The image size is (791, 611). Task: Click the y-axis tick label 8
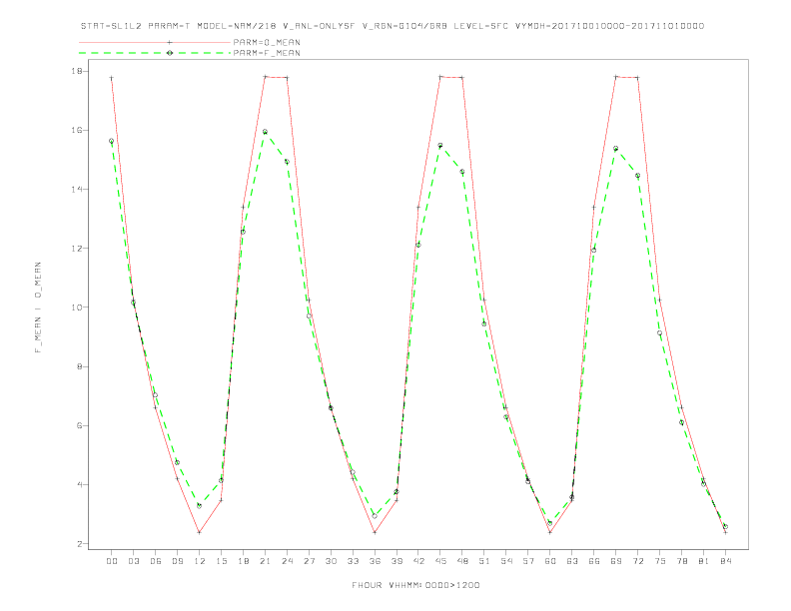point(80,366)
